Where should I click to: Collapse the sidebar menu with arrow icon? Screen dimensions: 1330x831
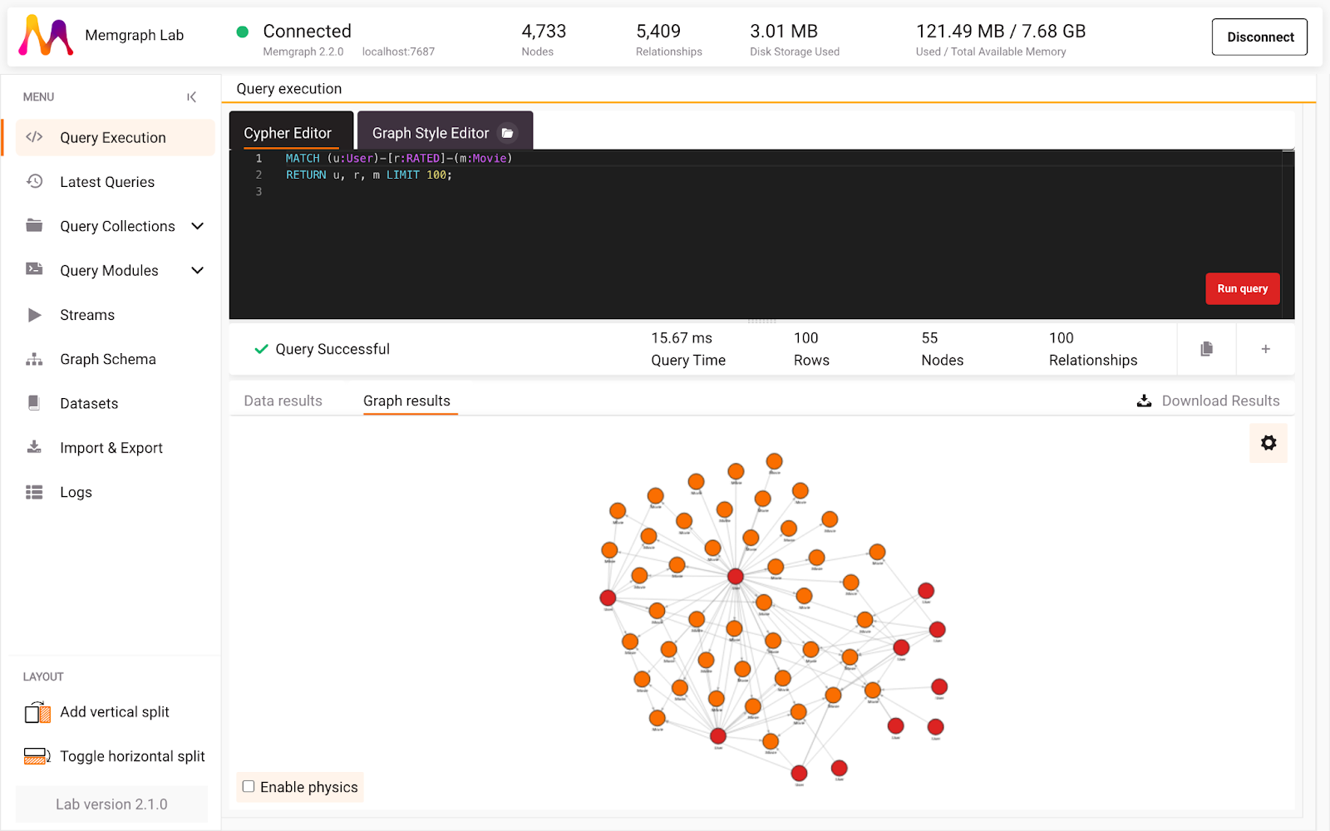click(191, 97)
